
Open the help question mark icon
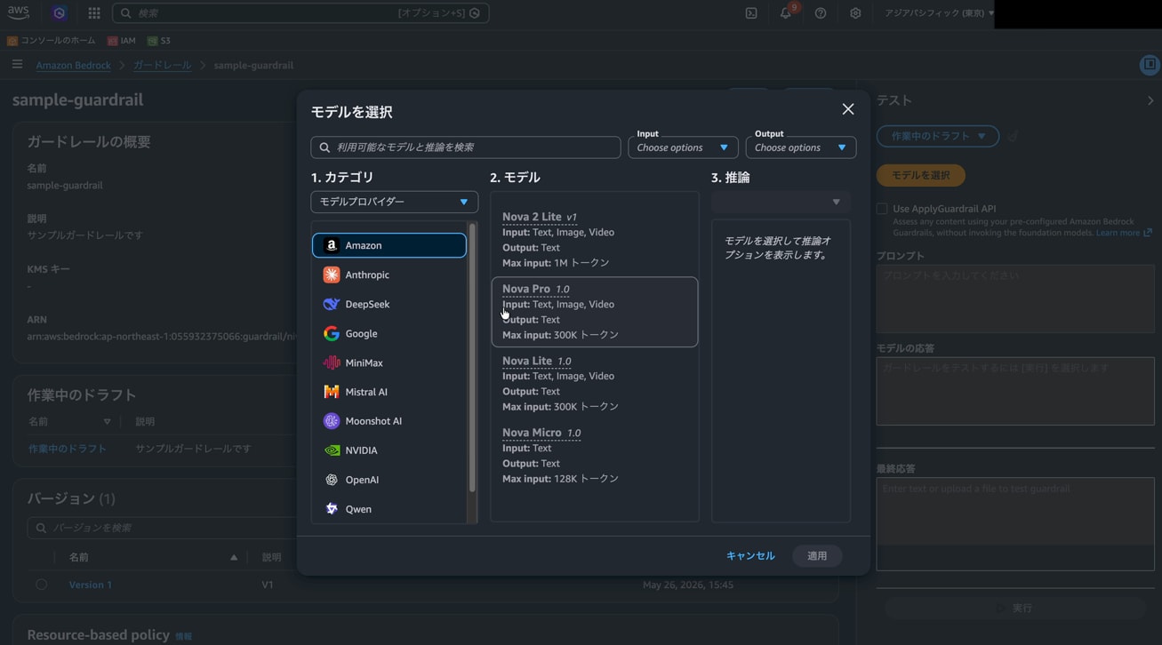(x=821, y=13)
